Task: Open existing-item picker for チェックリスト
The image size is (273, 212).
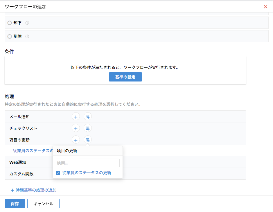Action: [x=87, y=128]
